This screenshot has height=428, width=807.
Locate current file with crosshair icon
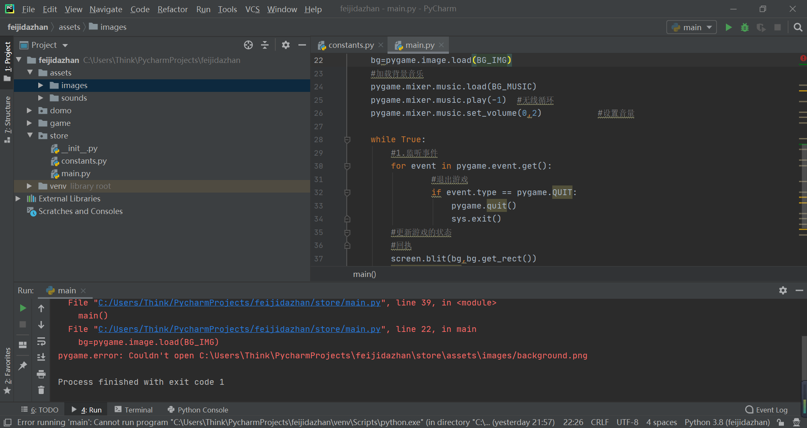(x=248, y=45)
